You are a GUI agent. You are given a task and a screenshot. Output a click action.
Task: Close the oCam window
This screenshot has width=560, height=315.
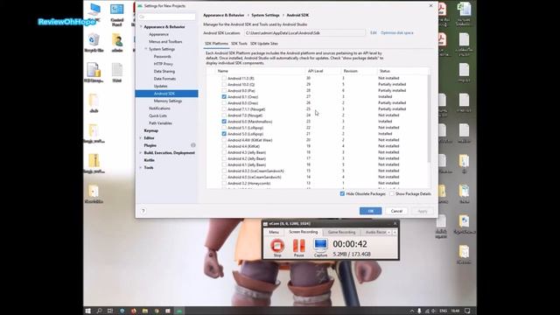395,224
